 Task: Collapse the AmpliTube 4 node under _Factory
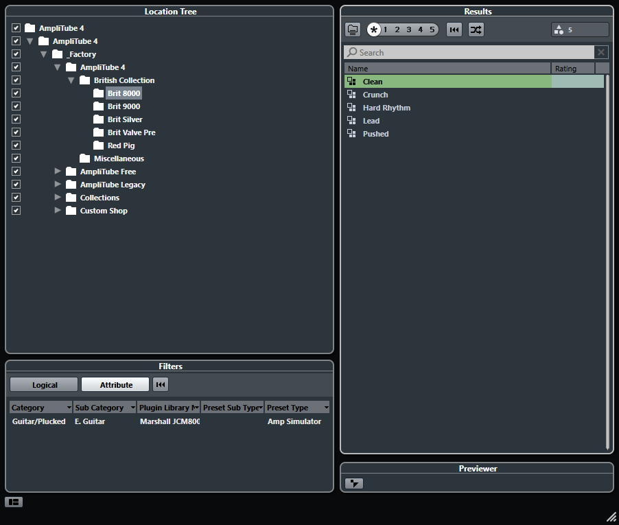click(x=58, y=67)
